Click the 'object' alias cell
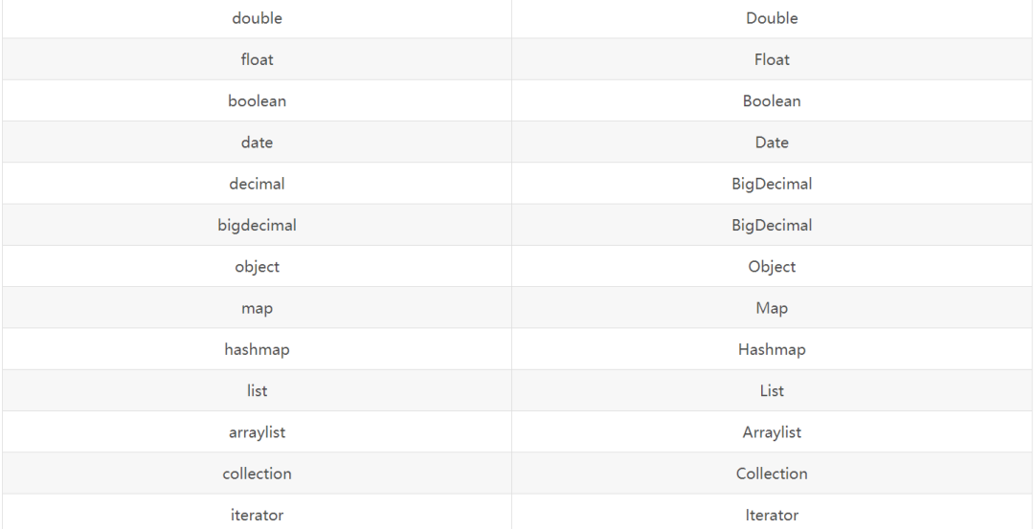1034x529 pixels. click(257, 267)
